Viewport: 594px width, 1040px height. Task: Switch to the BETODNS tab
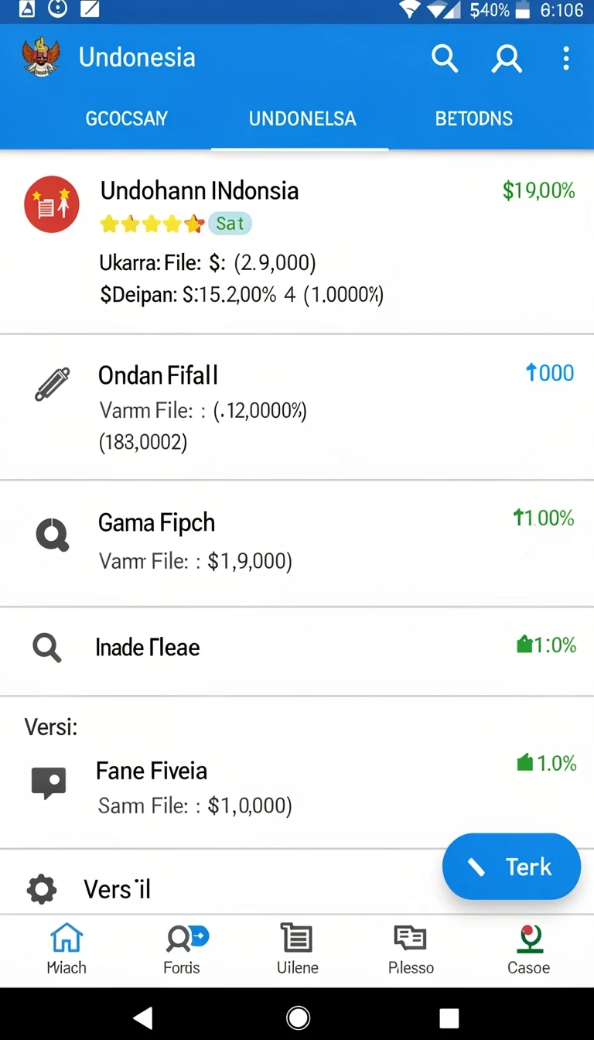click(473, 118)
